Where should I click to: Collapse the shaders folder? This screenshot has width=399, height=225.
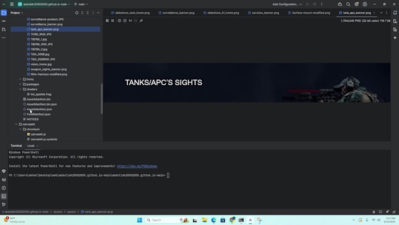pos(21,89)
